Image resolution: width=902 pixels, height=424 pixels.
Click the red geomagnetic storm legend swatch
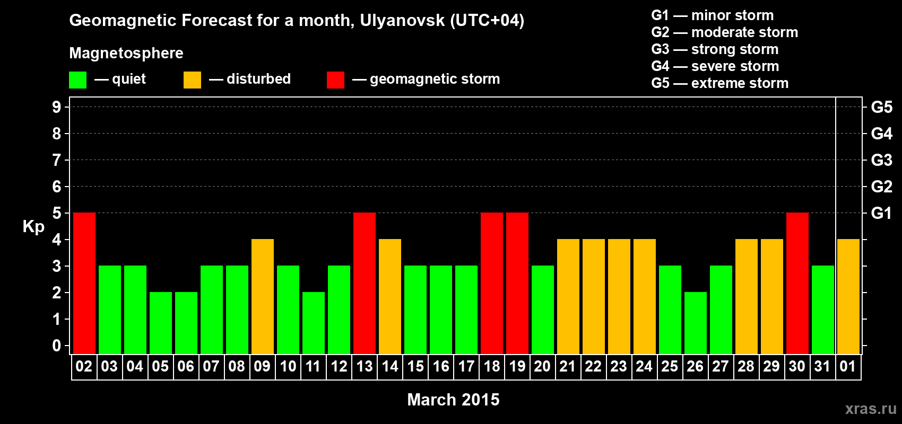coord(335,80)
